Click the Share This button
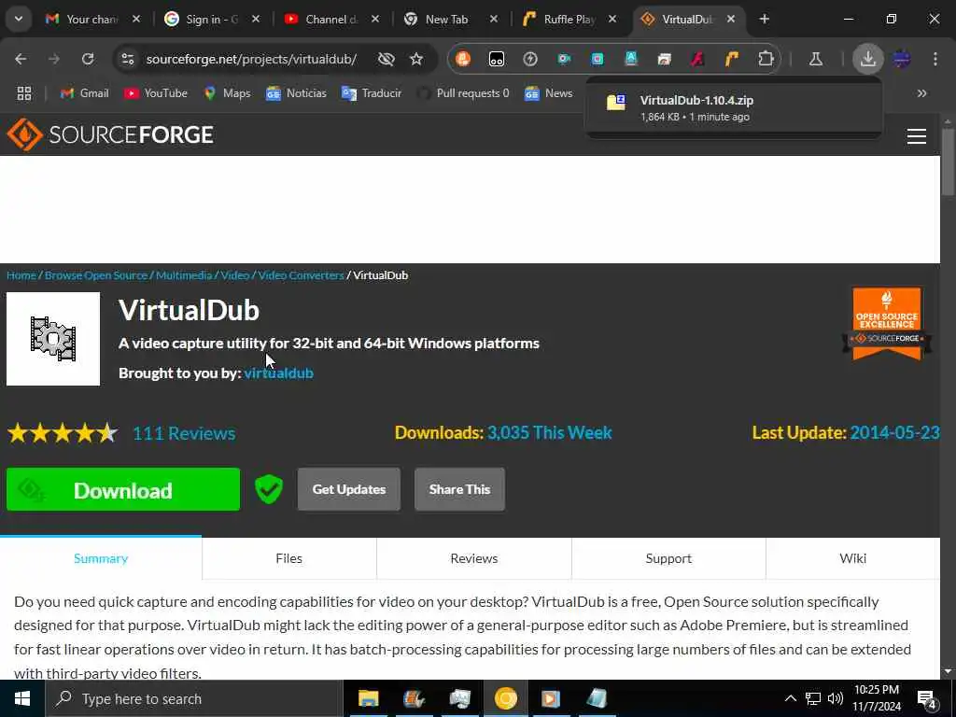The height and width of the screenshot is (717, 956). pyautogui.click(x=459, y=489)
